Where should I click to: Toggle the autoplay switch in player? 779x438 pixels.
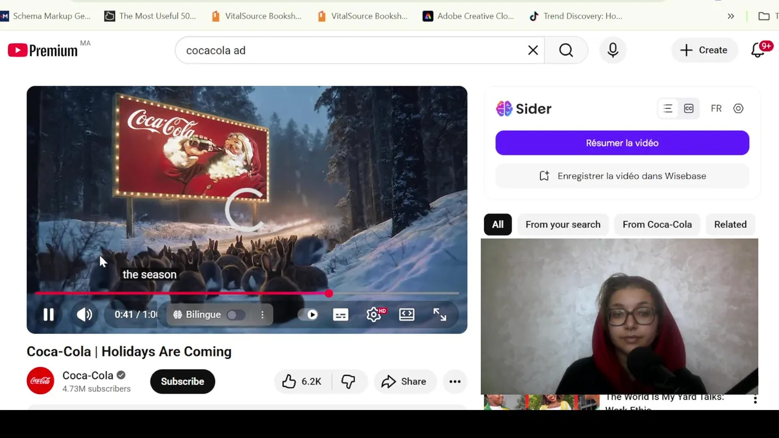(308, 315)
